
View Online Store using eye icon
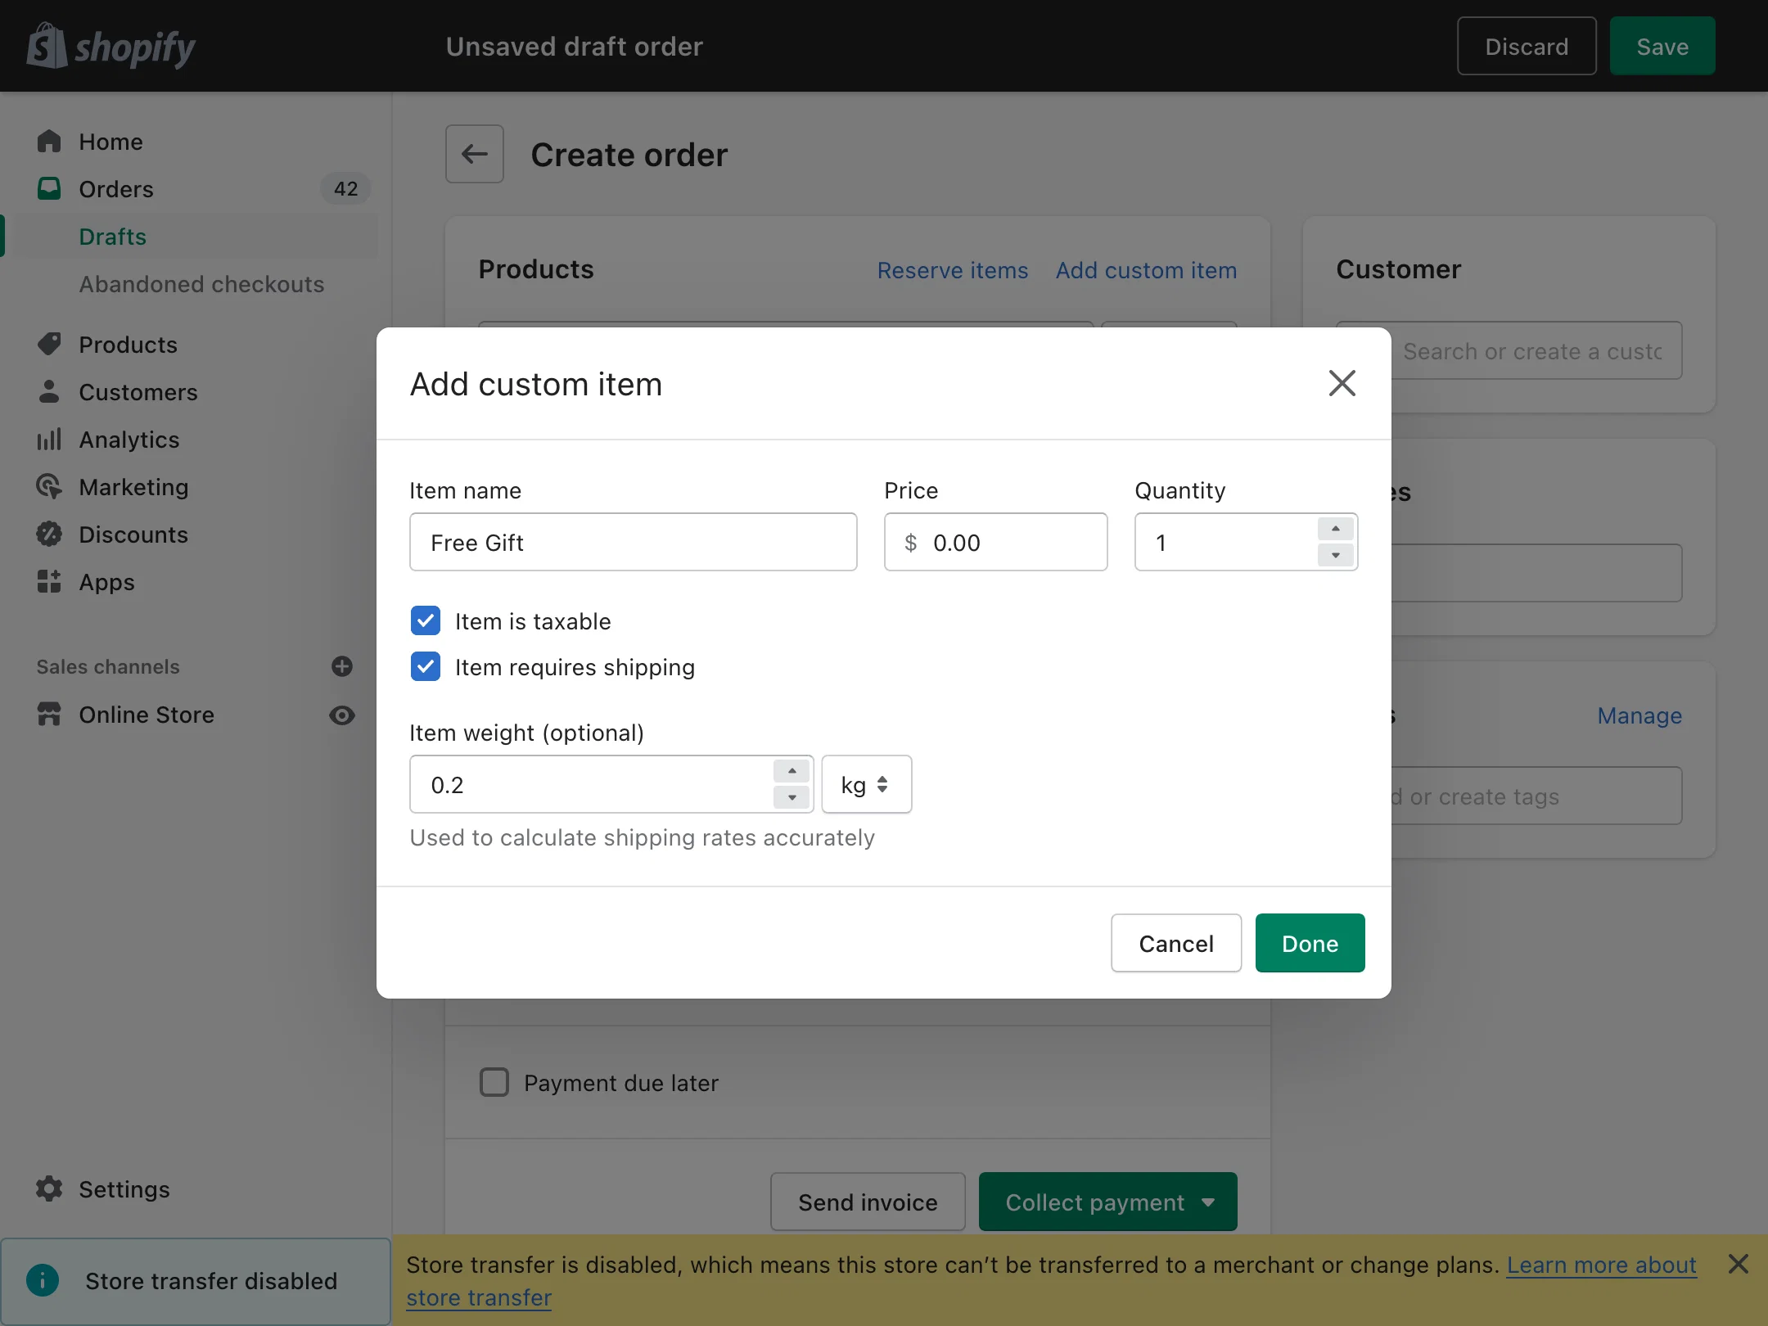[x=342, y=715]
